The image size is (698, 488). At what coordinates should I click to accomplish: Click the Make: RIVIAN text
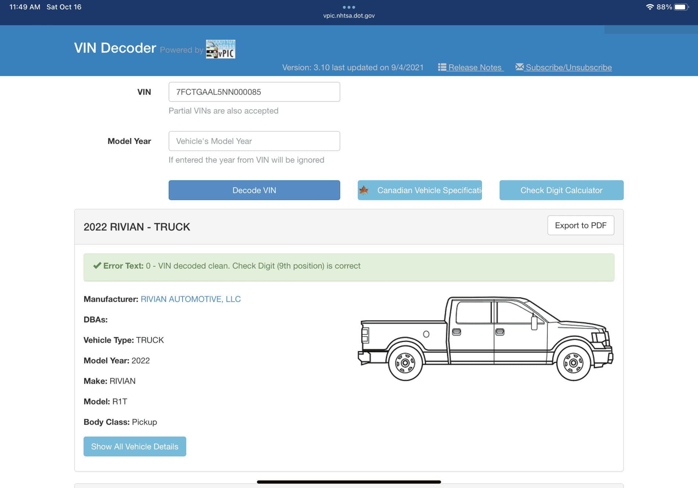110,381
